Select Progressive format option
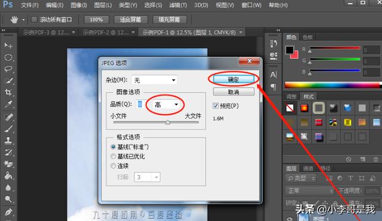The height and width of the screenshot is (221, 382). pos(113,166)
